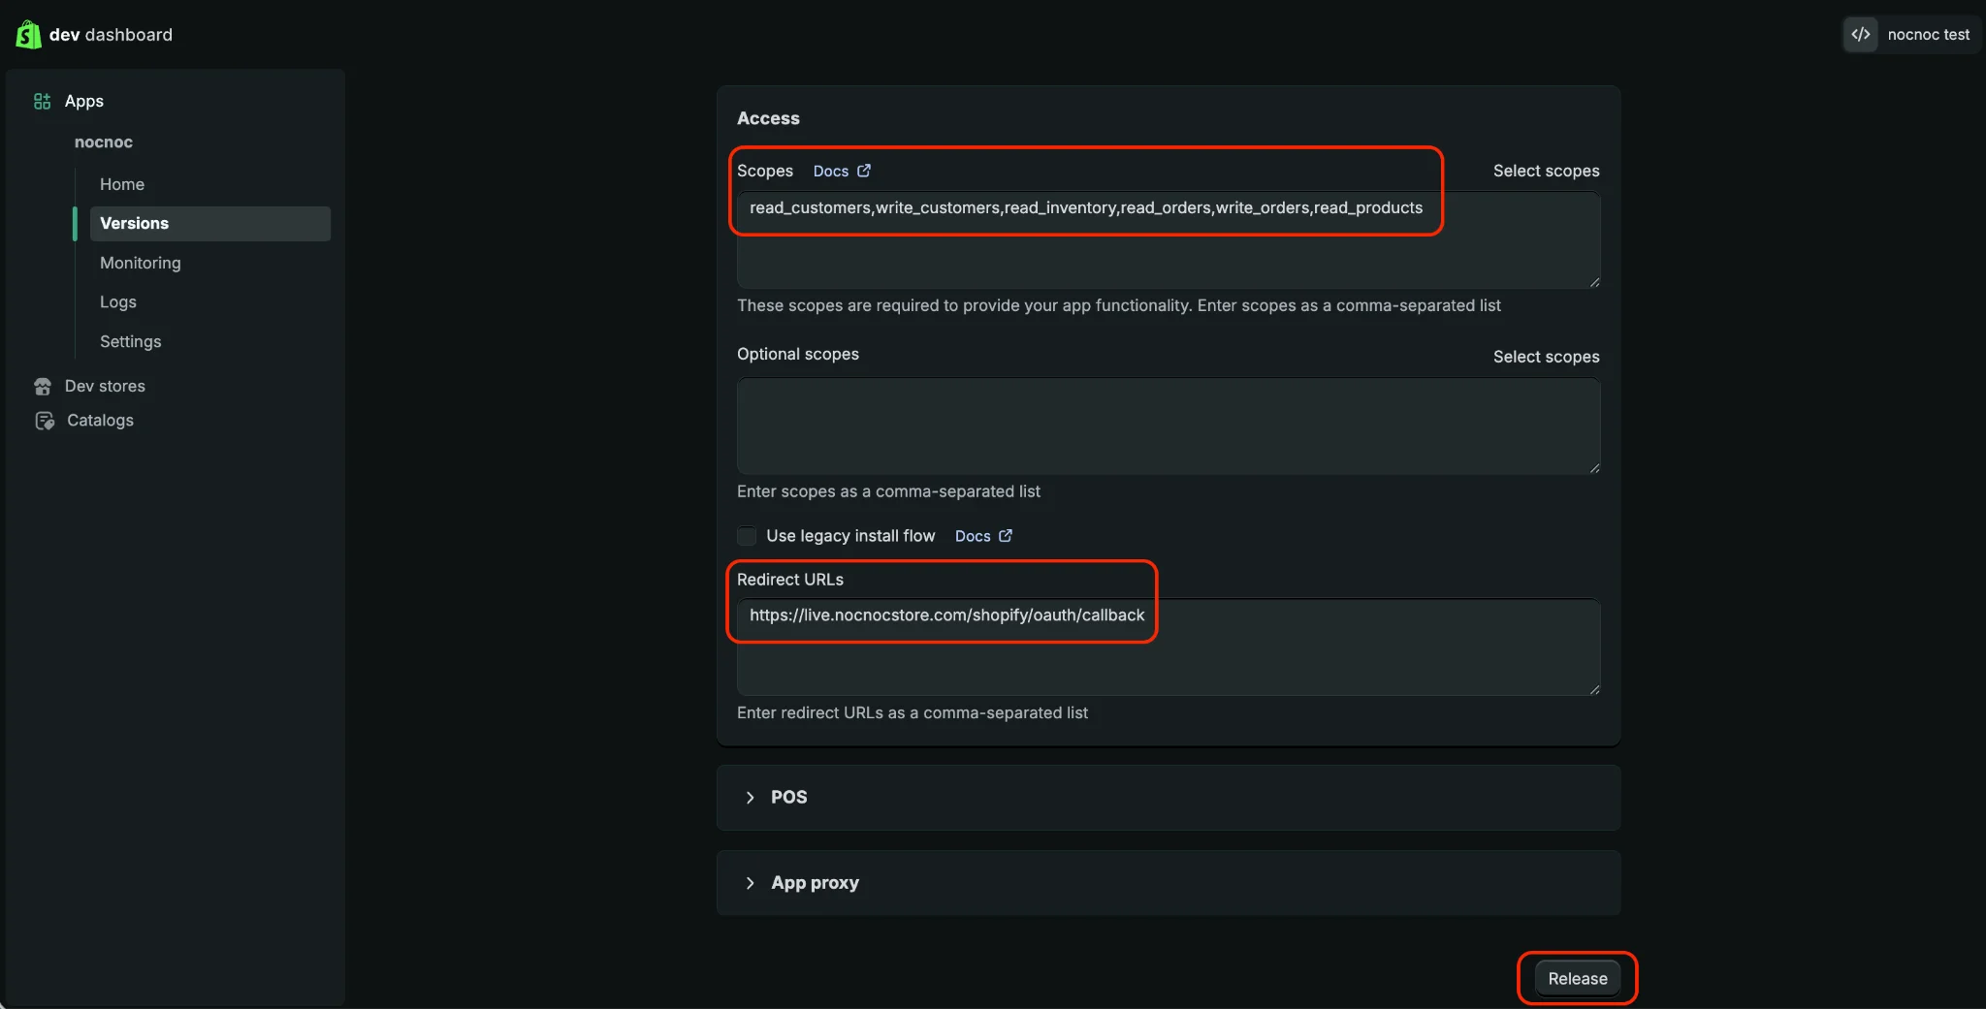1986x1009 pixels.
Task: Click the dev dashboard title link
Action: [111, 35]
